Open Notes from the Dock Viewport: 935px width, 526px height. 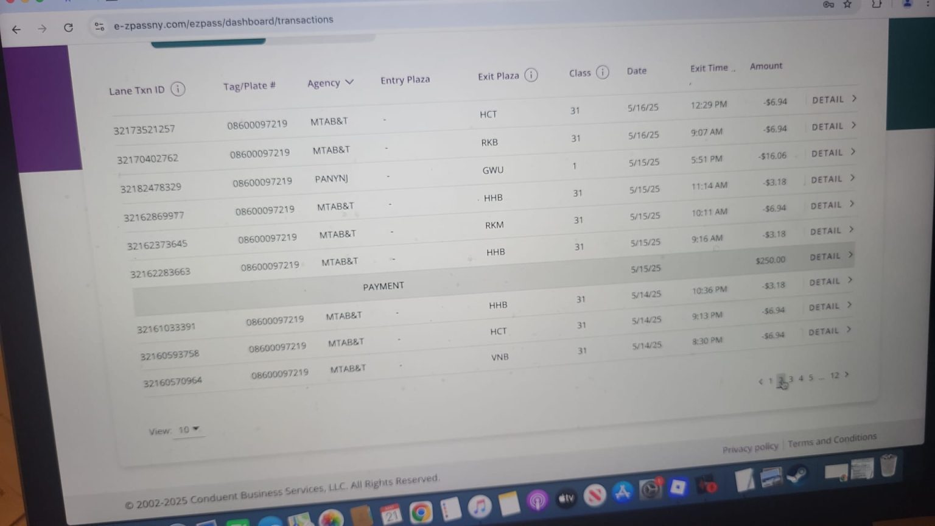click(509, 503)
